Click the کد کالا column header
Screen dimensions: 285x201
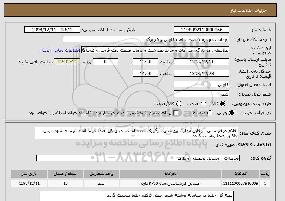(241, 174)
